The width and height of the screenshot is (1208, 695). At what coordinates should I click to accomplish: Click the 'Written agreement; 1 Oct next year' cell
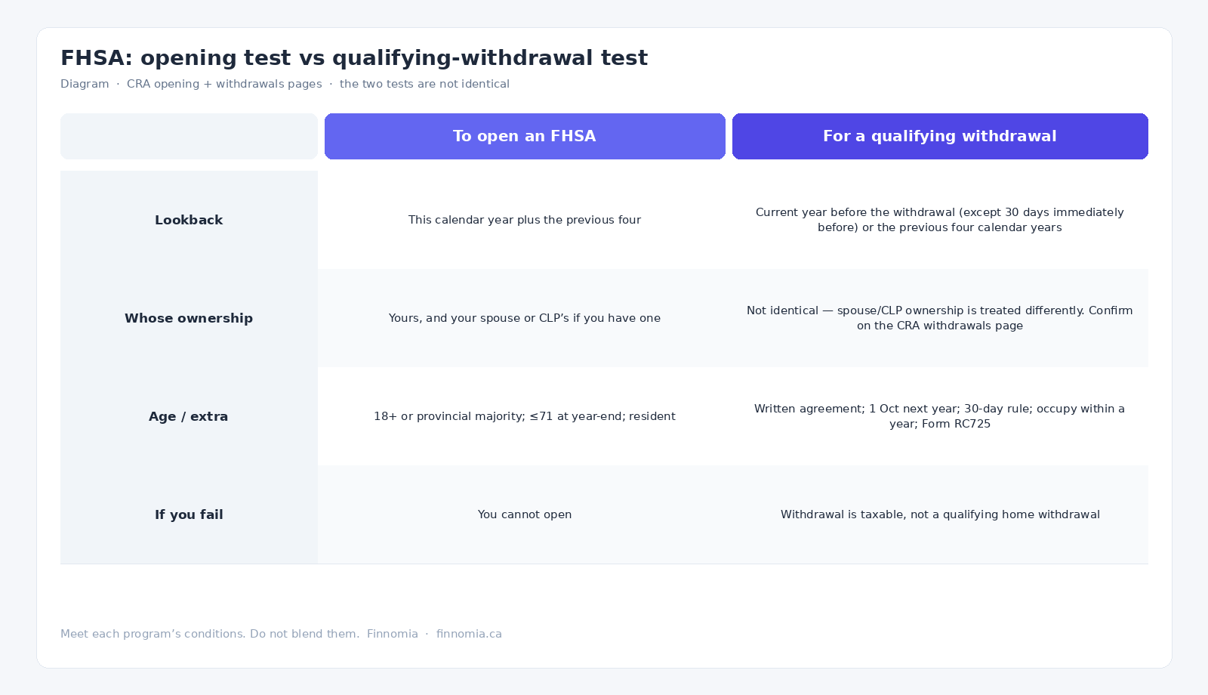(x=940, y=416)
